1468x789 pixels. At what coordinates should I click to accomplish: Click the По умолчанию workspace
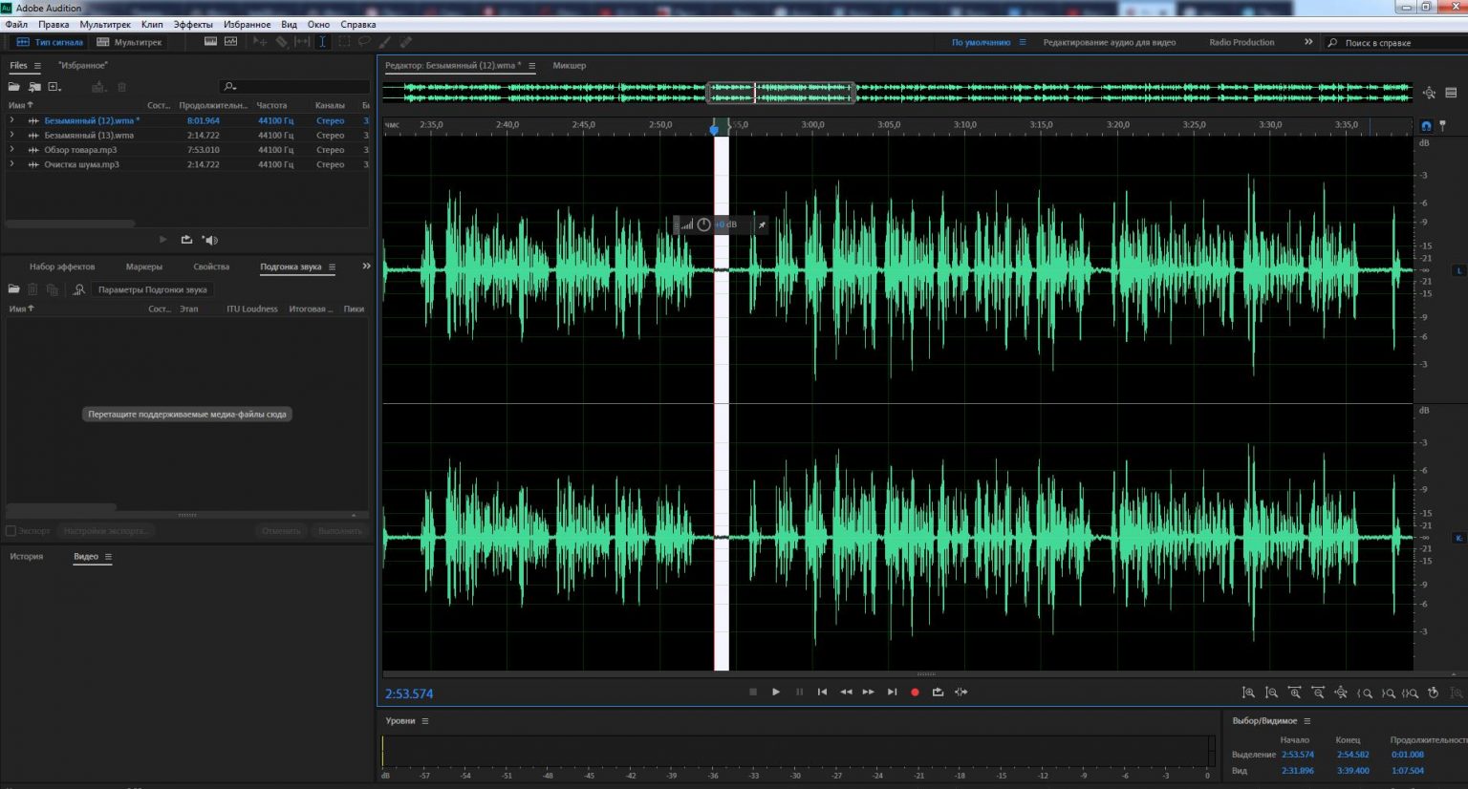[x=981, y=42]
